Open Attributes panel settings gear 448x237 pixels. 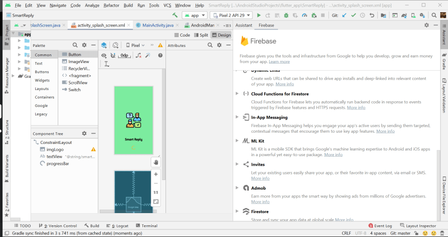[219, 45]
